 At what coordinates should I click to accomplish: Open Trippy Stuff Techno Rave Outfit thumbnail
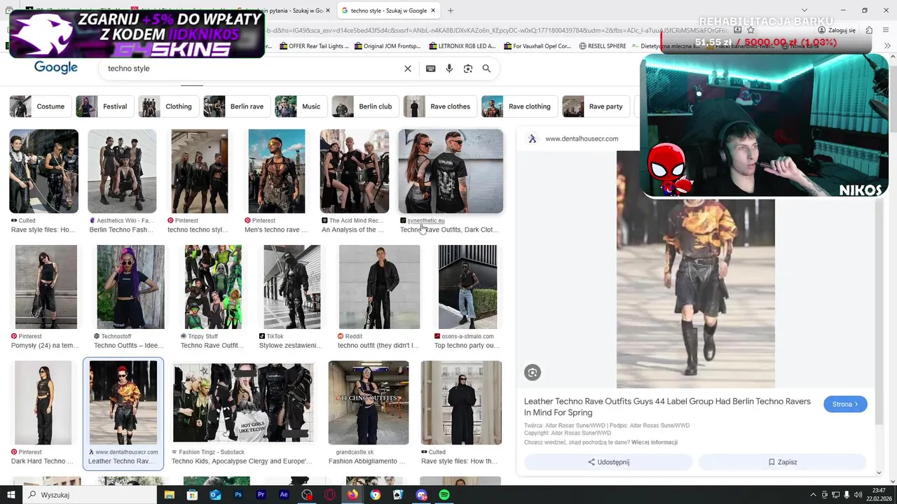(x=213, y=287)
